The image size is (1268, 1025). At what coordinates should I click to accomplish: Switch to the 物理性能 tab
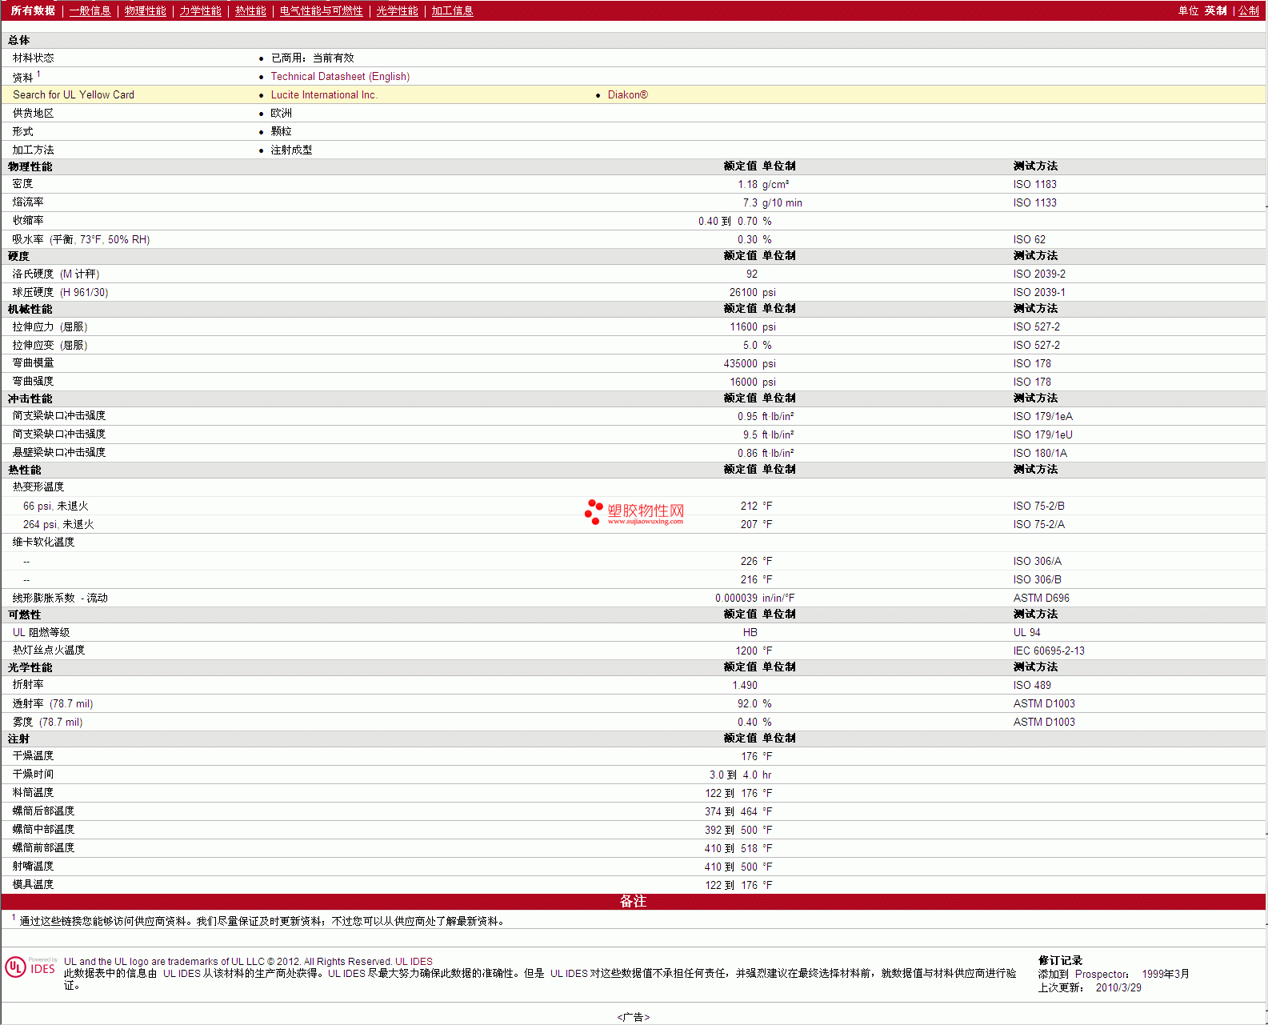pos(145,11)
